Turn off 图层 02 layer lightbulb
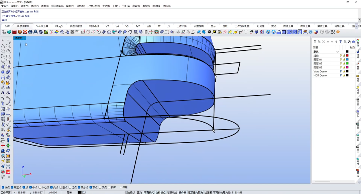This screenshot has width=361, height=194. (x=341, y=63)
